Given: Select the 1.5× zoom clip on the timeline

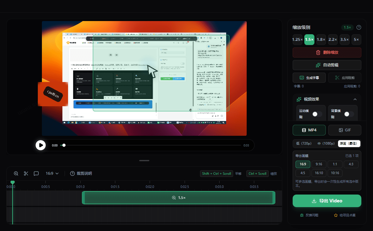Looking at the screenshot, I should pyautogui.click(x=179, y=197).
